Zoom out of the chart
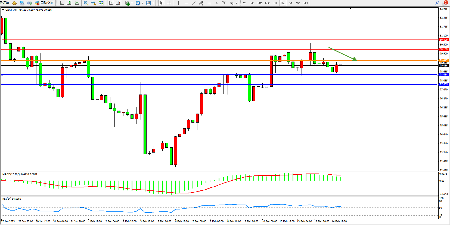The height and width of the screenshot is (225, 450). [94, 3]
